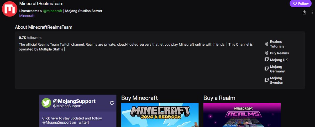Image resolution: width=315 pixels, height=127 pixels.
Task: Click the 'Buy Minecraft' panel heading
Action: pyautogui.click(x=140, y=98)
